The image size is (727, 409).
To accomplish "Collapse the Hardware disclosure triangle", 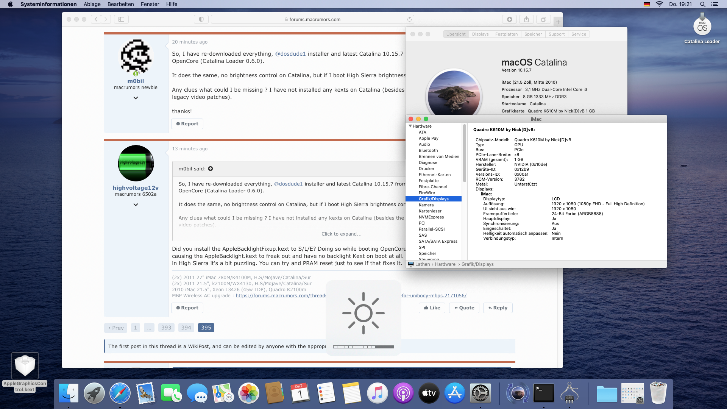I will tap(410, 126).
